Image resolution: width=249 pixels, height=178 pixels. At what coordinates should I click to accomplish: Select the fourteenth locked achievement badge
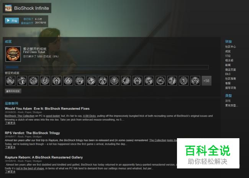(161, 81)
